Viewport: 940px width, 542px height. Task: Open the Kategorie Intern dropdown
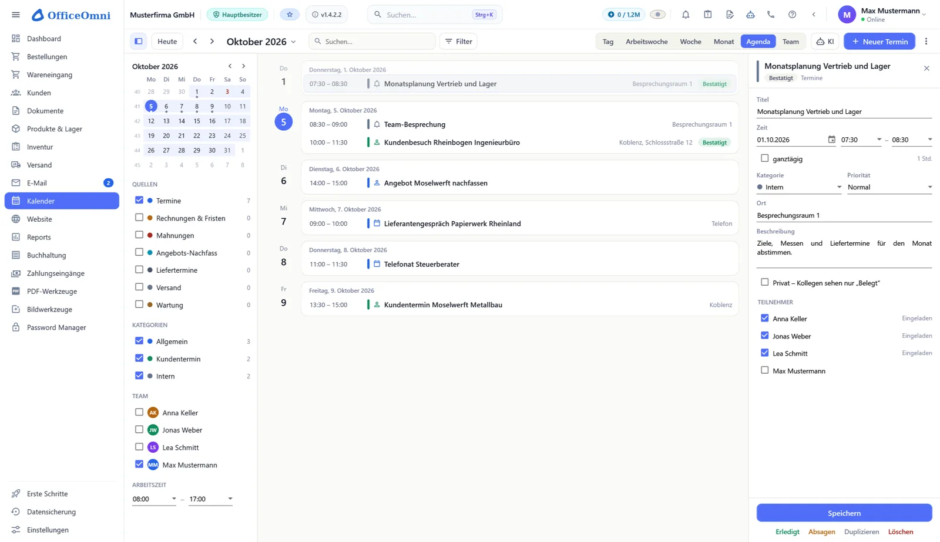pos(799,187)
